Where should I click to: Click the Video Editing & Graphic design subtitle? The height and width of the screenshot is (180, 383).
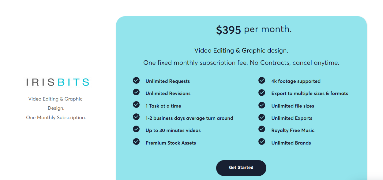click(241, 50)
